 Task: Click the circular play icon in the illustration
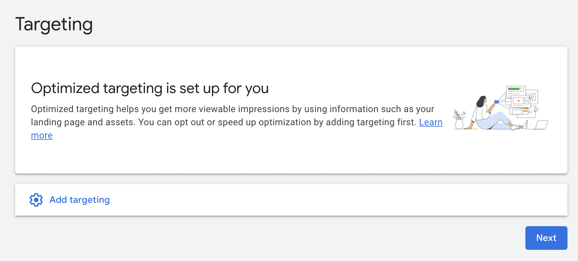[x=532, y=97]
